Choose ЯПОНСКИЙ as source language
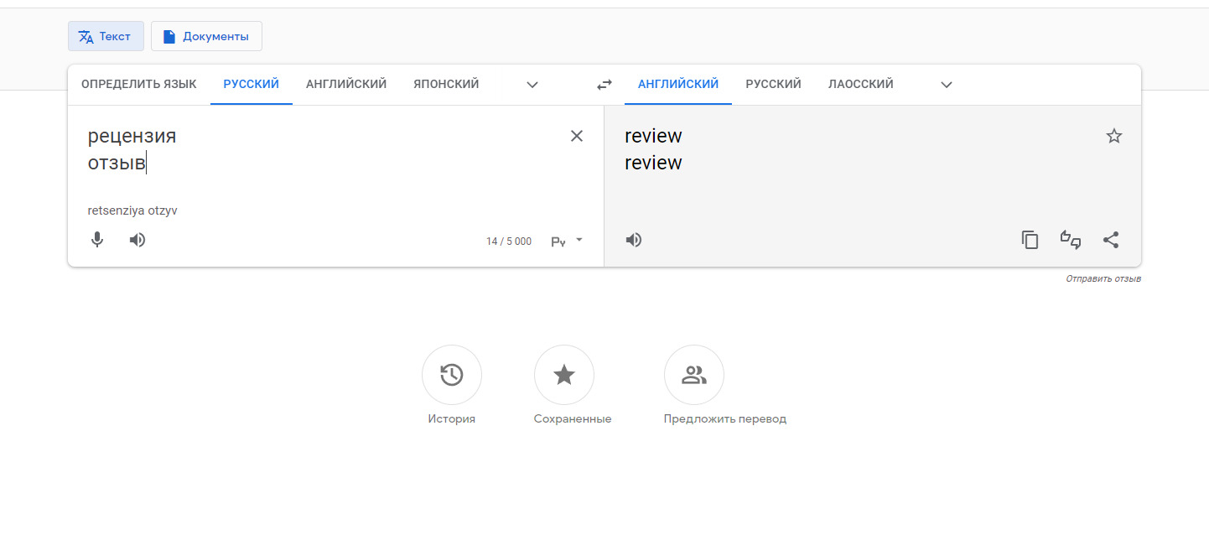1209x535 pixels. pyautogui.click(x=446, y=84)
